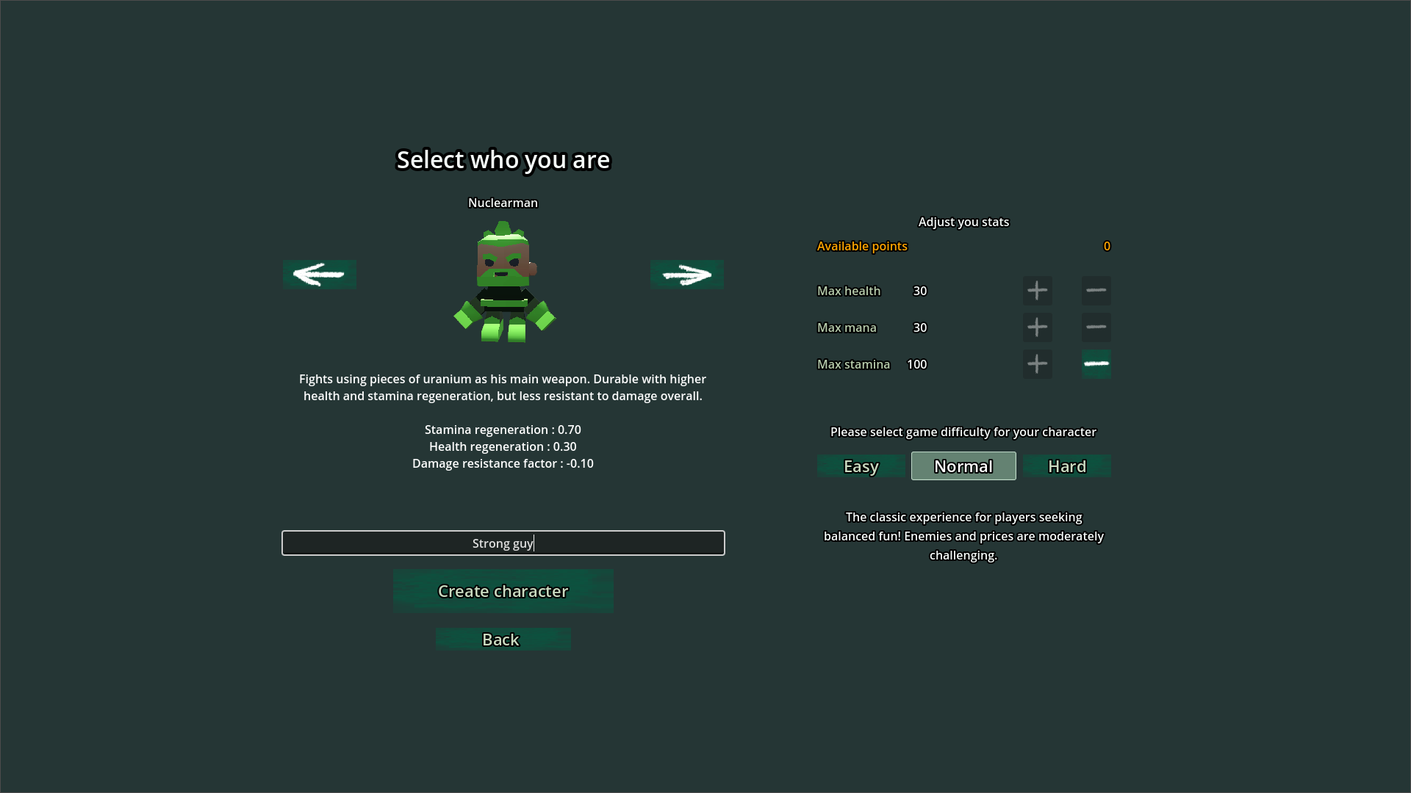
Task: Click the character name field containing 'Strong guy'
Action: tap(503, 543)
